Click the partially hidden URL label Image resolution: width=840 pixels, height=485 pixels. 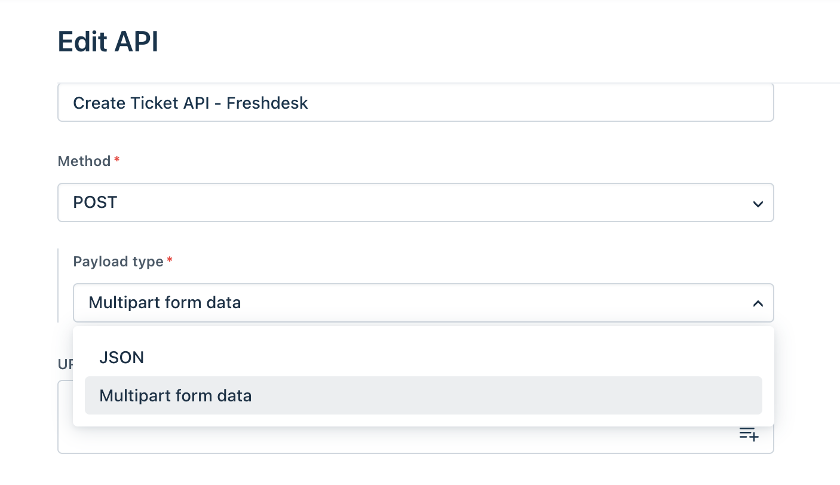65,364
